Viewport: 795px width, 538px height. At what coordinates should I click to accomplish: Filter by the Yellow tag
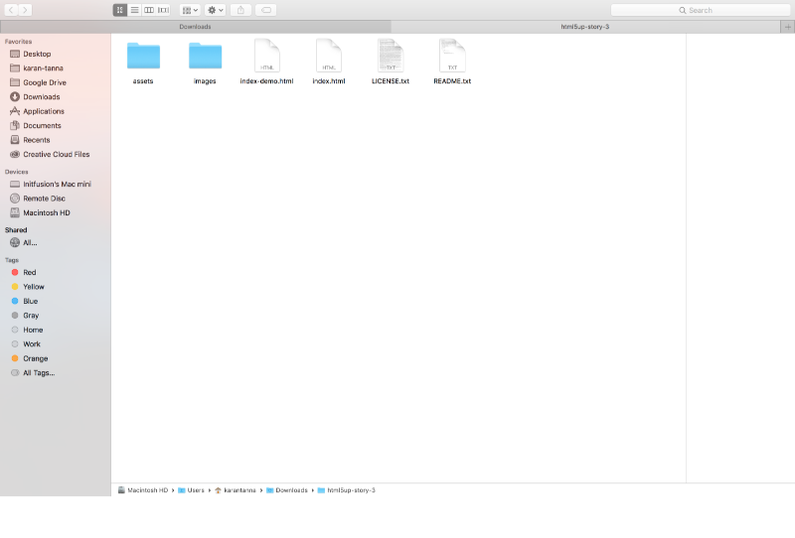(56, 287)
